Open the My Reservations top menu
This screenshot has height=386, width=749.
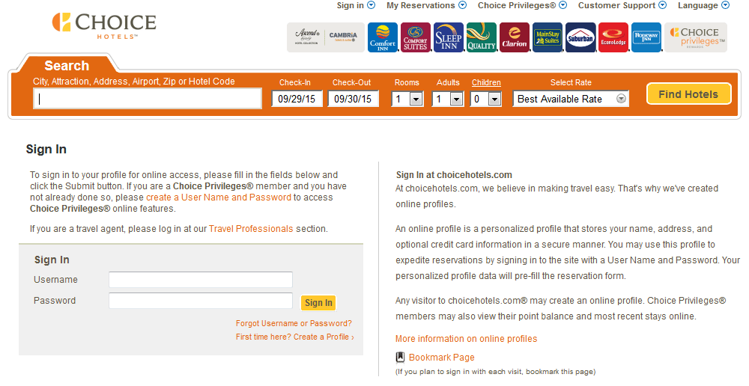(x=421, y=5)
